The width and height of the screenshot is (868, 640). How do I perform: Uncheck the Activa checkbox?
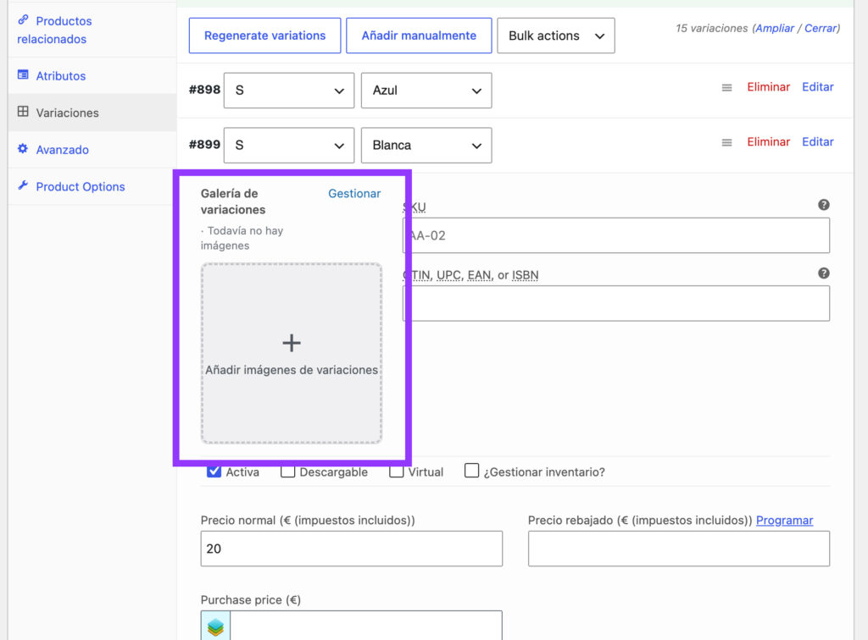tap(214, 472)
